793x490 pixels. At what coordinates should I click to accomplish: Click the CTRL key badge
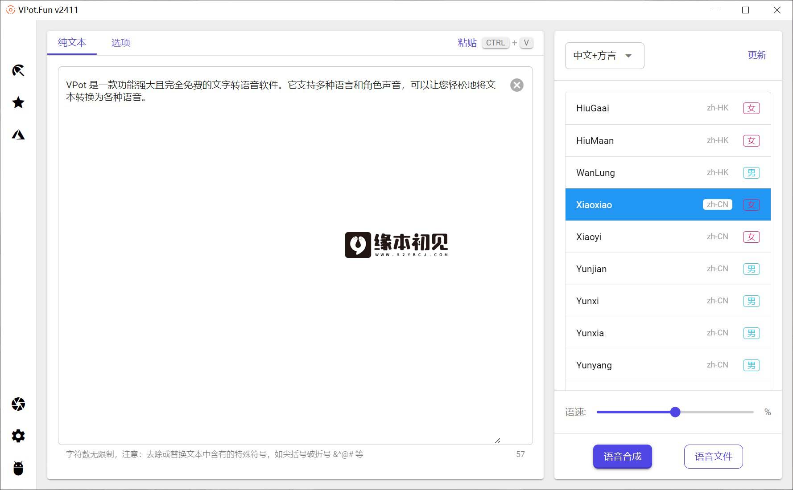[x=496, y=43]
